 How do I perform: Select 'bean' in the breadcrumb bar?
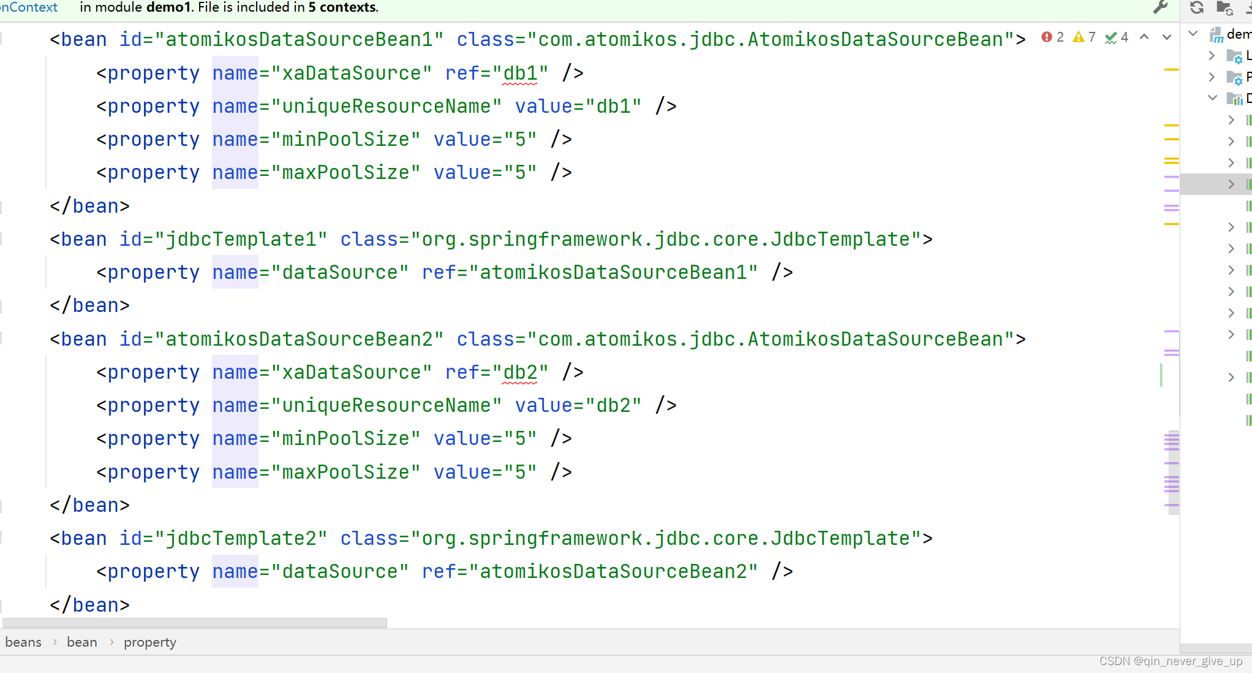tap(82, 642)
